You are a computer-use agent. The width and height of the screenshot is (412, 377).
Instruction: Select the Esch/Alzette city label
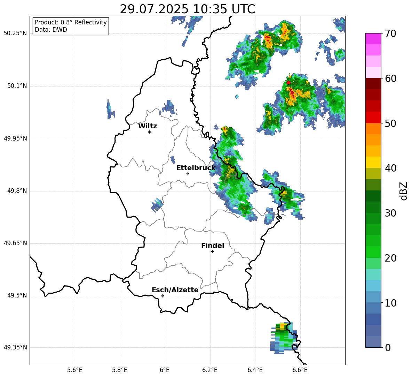(x=175, y=290)
